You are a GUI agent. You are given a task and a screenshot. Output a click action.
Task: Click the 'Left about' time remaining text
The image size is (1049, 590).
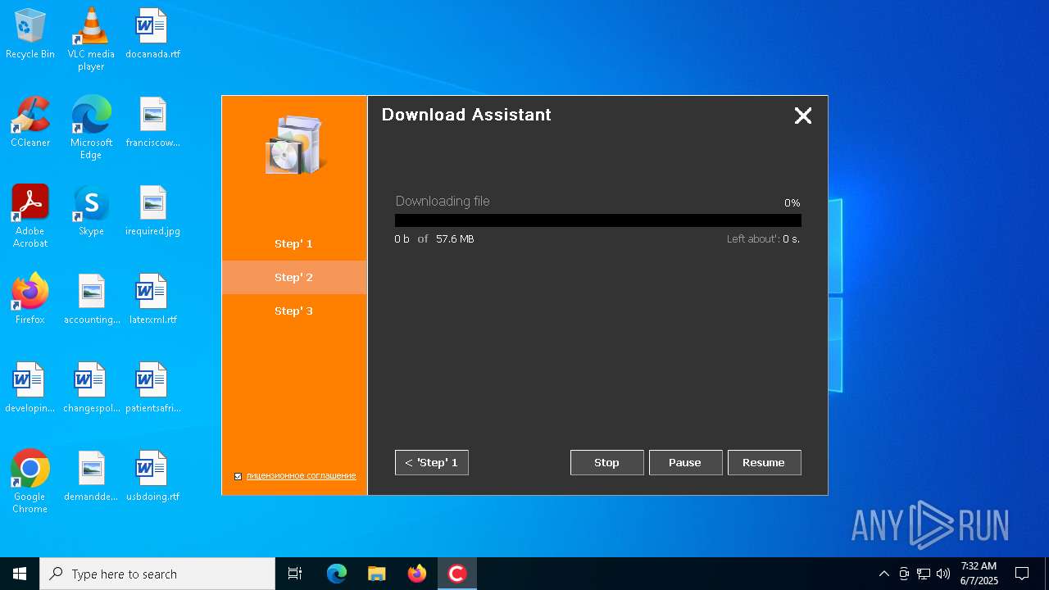pyautogui.click(x=763, y=239)
